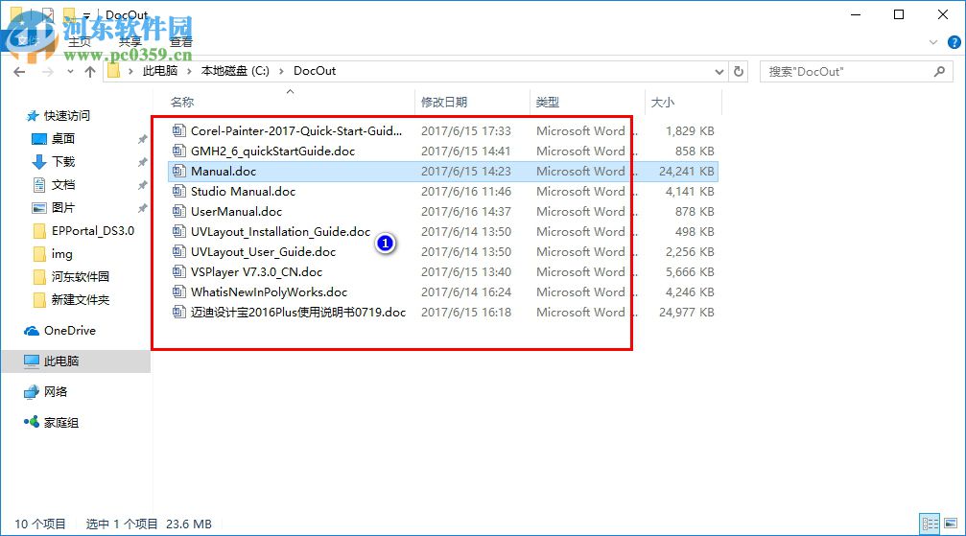This screenshot has width=966, height=536.
Task: Click file name UserManual.doc
Action: [236, 211]
